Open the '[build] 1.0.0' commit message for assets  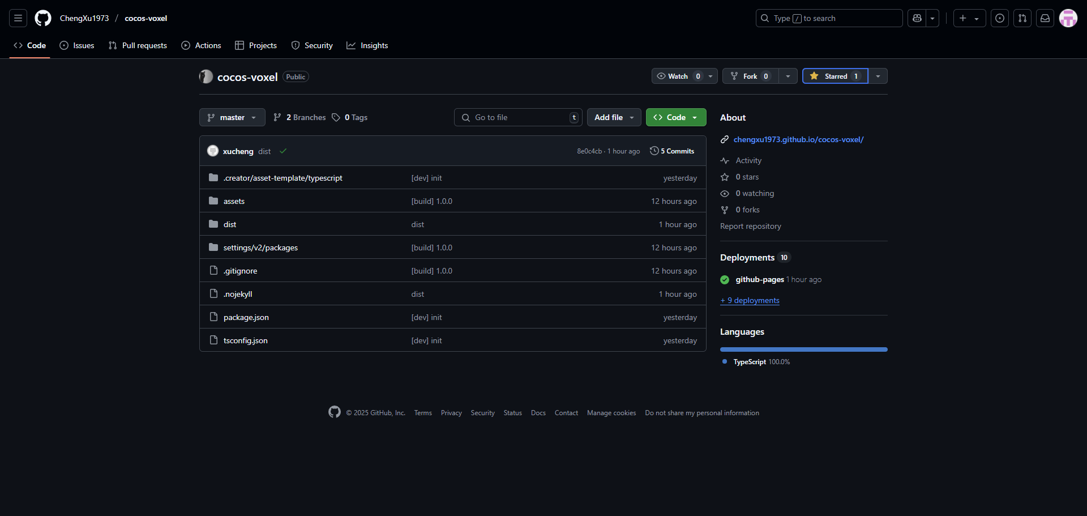(432, 201)
